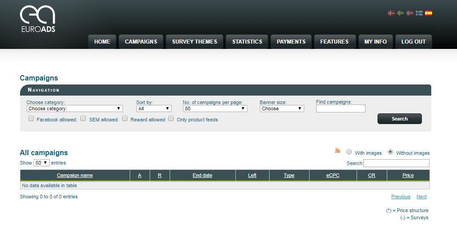
Task: Tick the SEM allowed checkbox
Action: (x=83, y=119)
